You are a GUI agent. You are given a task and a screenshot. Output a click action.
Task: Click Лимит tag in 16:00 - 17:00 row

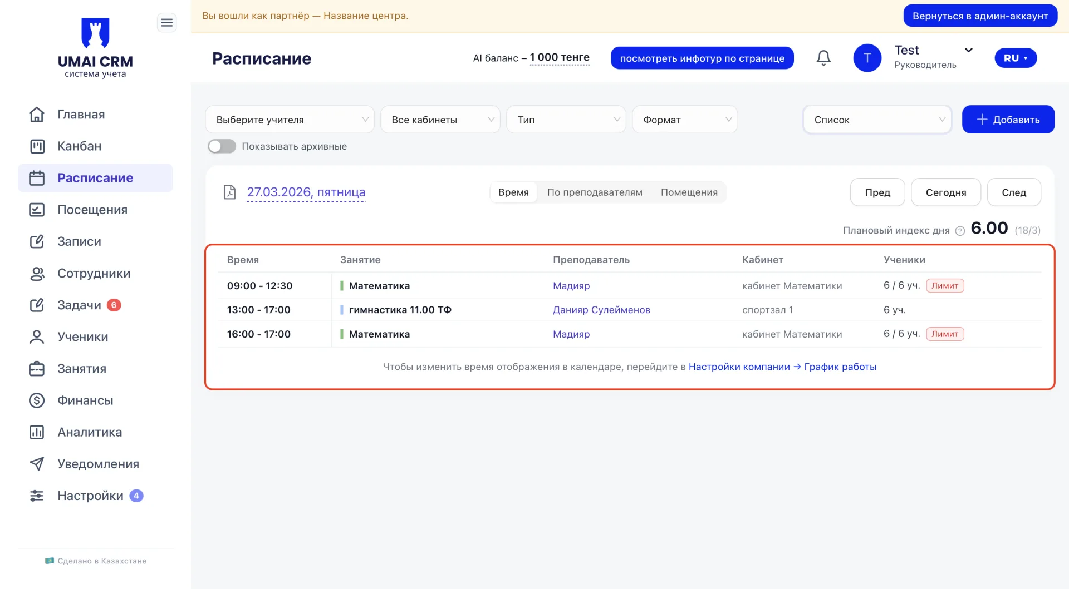pos(945,334)
